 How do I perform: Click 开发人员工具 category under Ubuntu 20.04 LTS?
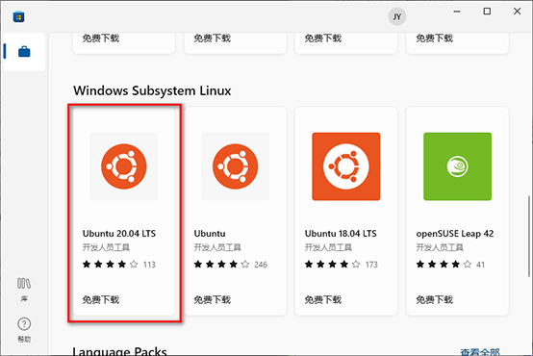coord(106,247)
